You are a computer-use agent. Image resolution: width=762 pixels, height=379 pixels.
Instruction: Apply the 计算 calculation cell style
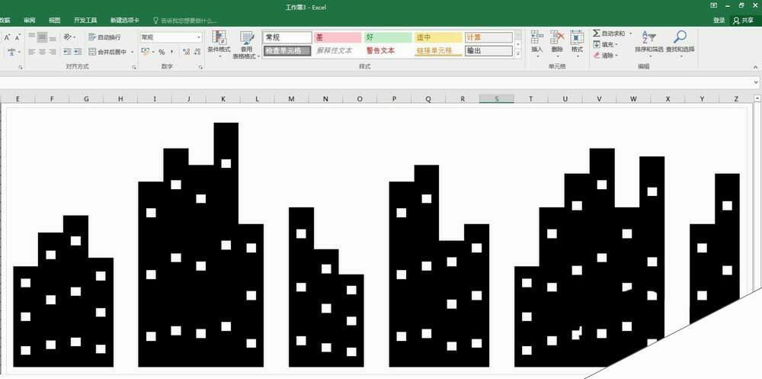[488, 37]
